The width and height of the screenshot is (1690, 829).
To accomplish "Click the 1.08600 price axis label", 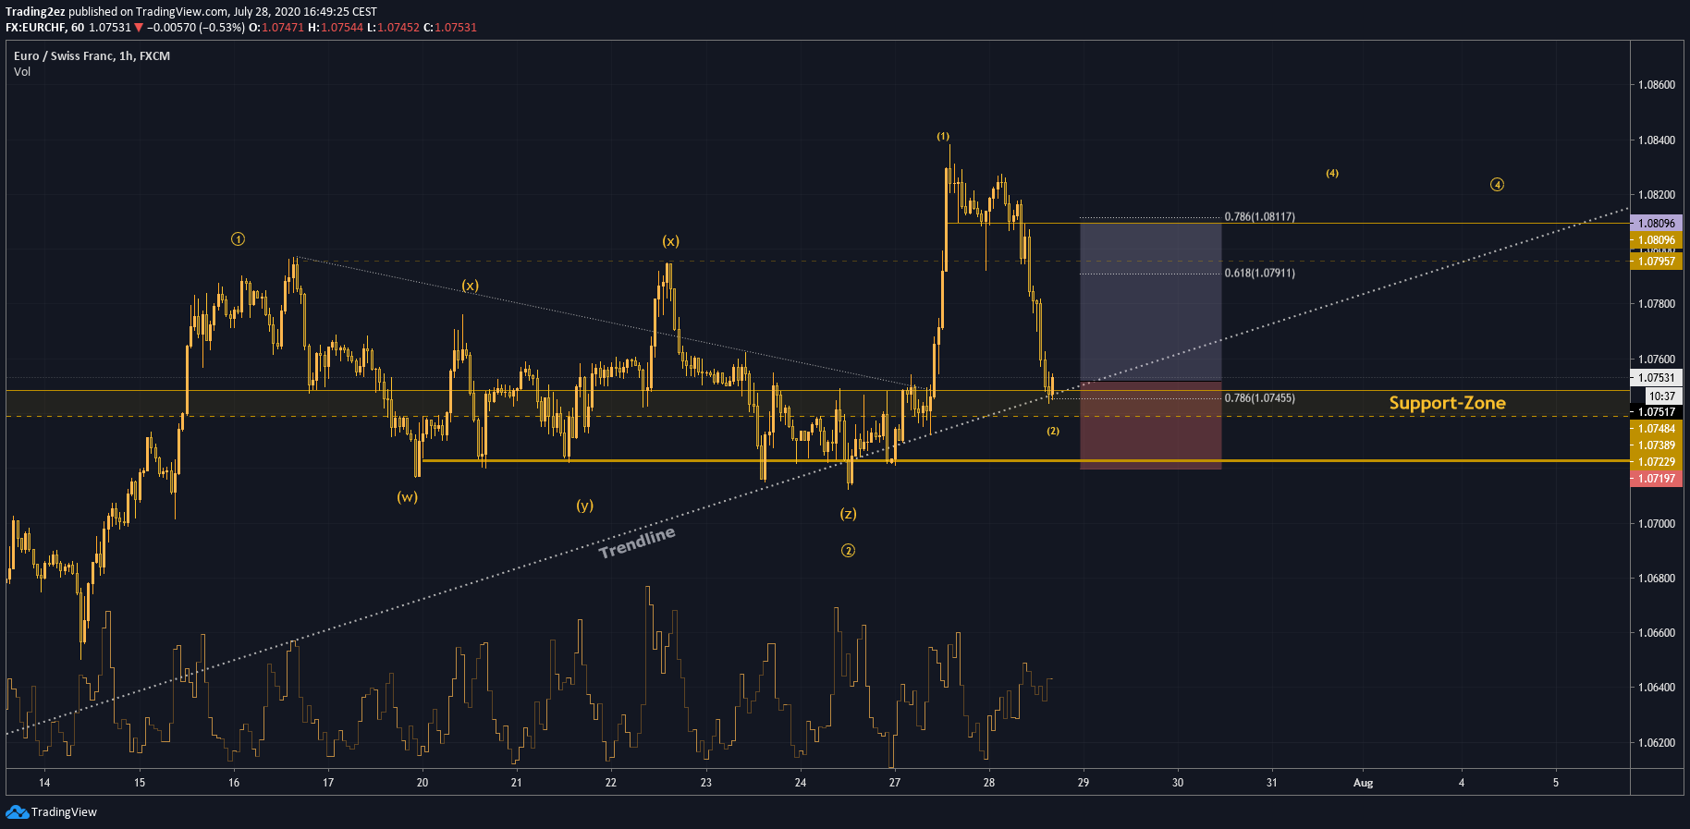I will 1656,85.
